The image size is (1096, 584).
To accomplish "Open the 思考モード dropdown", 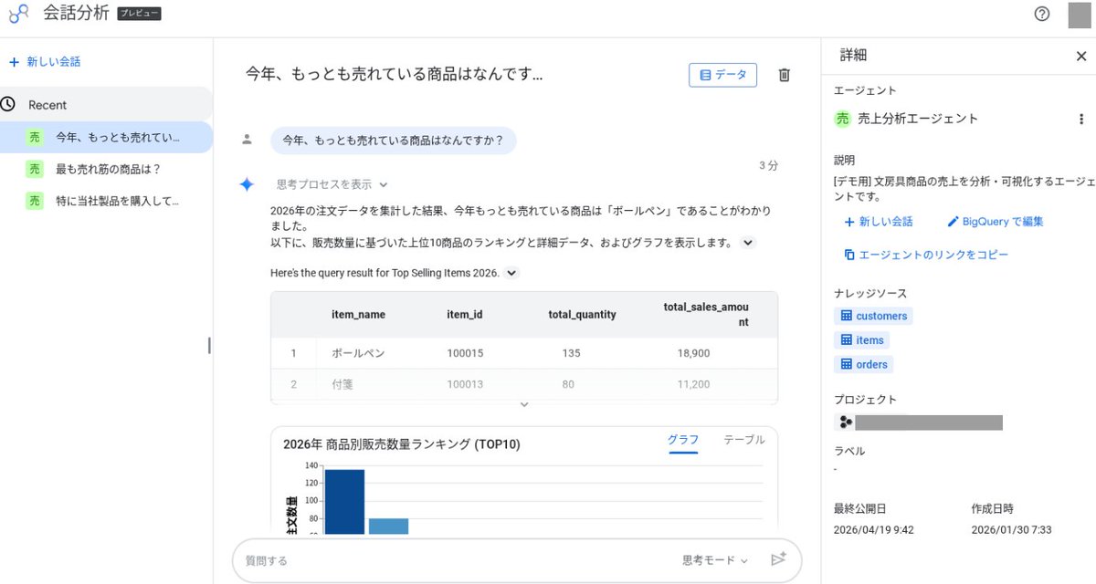I will tap(716, 559).
